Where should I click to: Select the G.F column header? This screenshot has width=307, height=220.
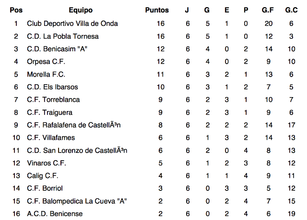click(x=268, y=10)
